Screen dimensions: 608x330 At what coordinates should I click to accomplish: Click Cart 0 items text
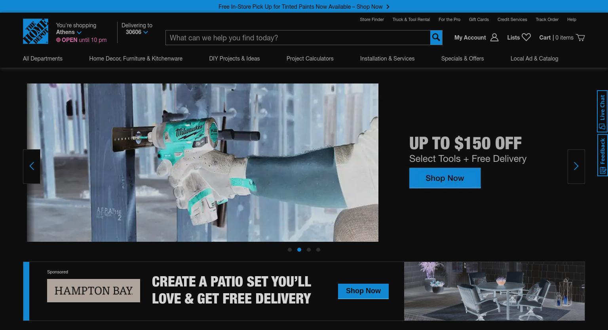point(556,38)
